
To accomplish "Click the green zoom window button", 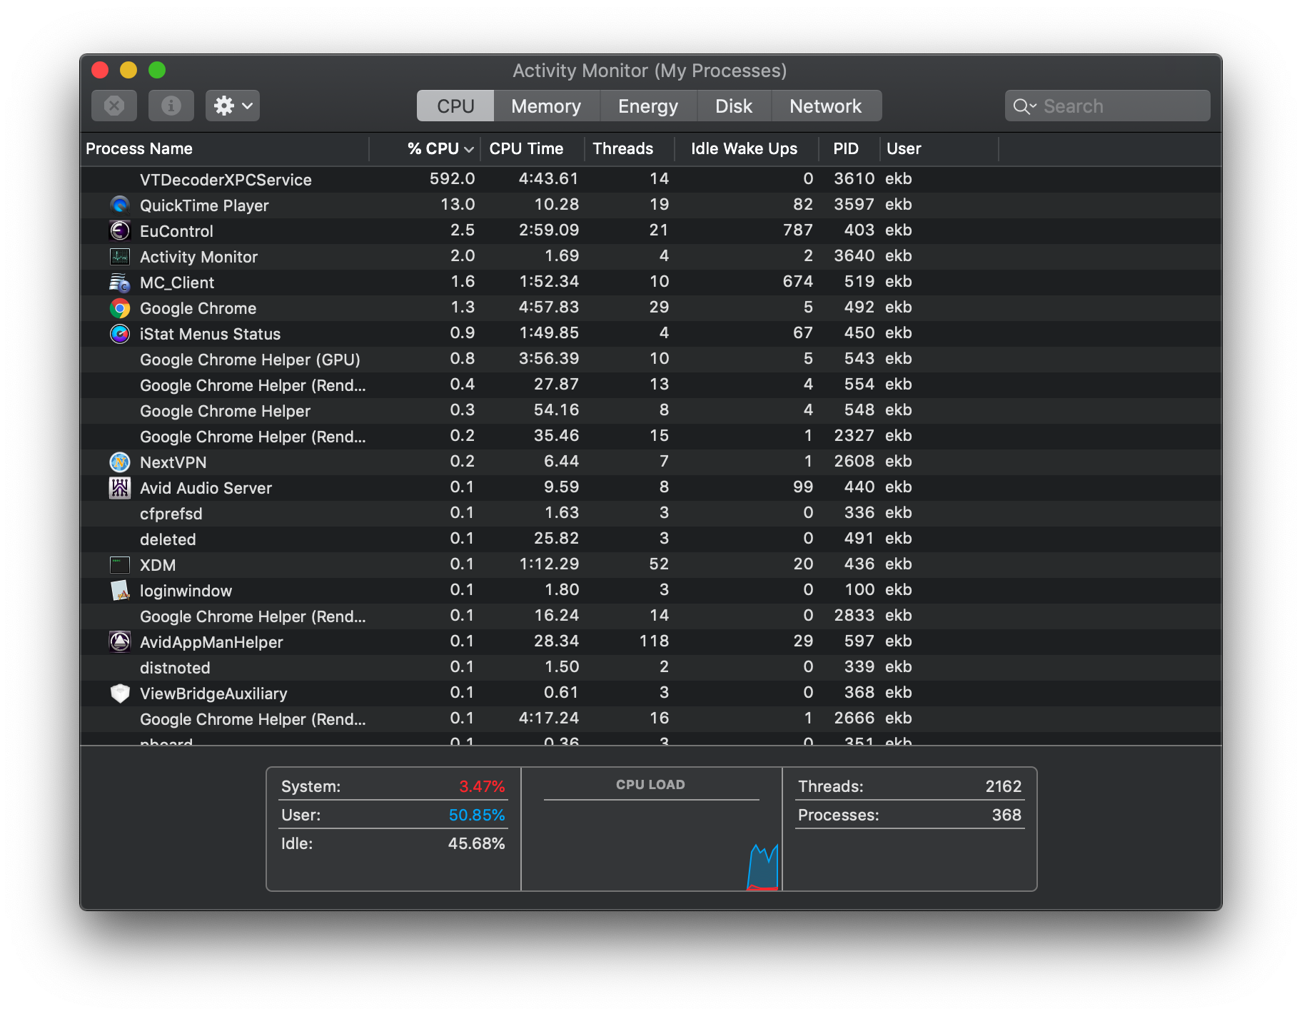I will [157, 70].
